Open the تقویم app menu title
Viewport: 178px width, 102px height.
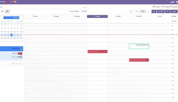[x=173, y=2]
